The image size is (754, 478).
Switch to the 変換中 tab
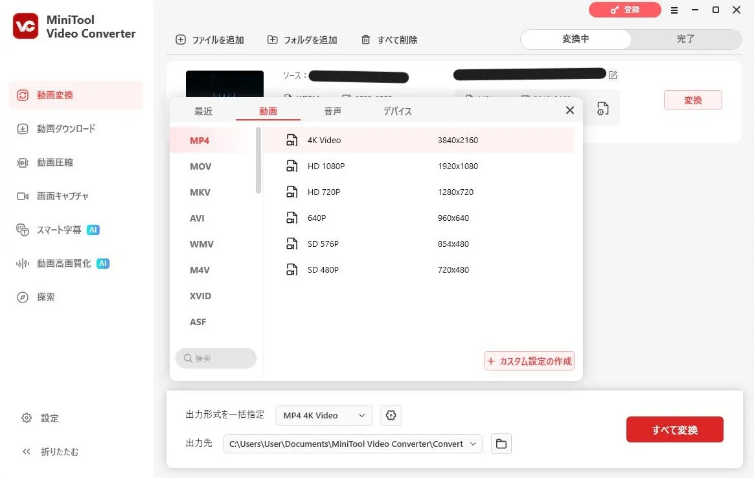[x=576, y=39]
